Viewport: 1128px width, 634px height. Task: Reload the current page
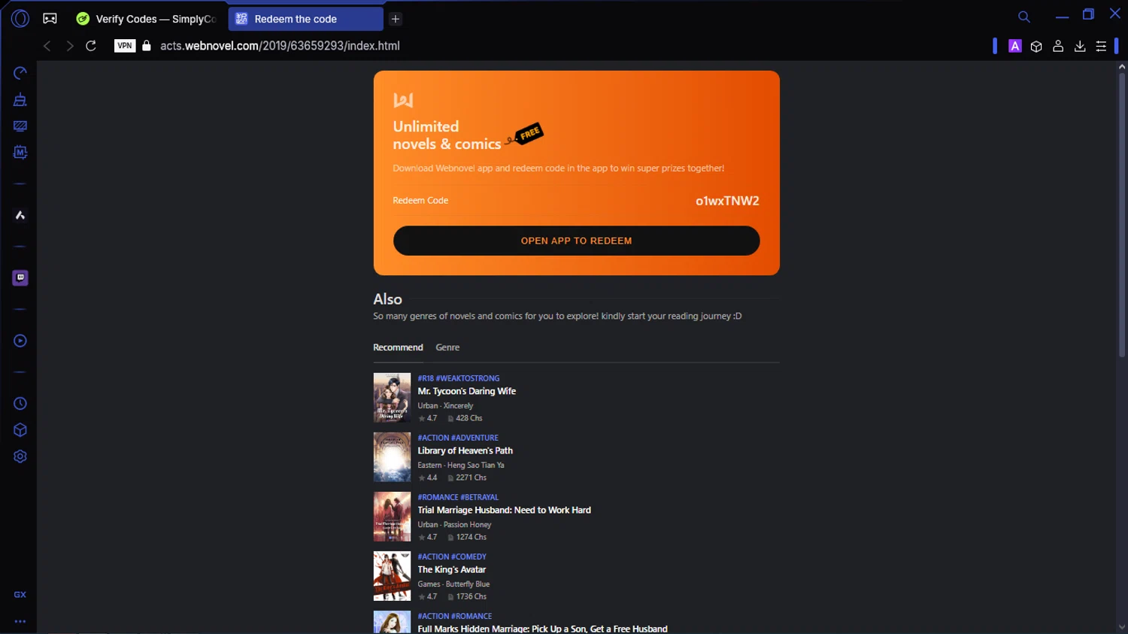click(x=91, y=46)
